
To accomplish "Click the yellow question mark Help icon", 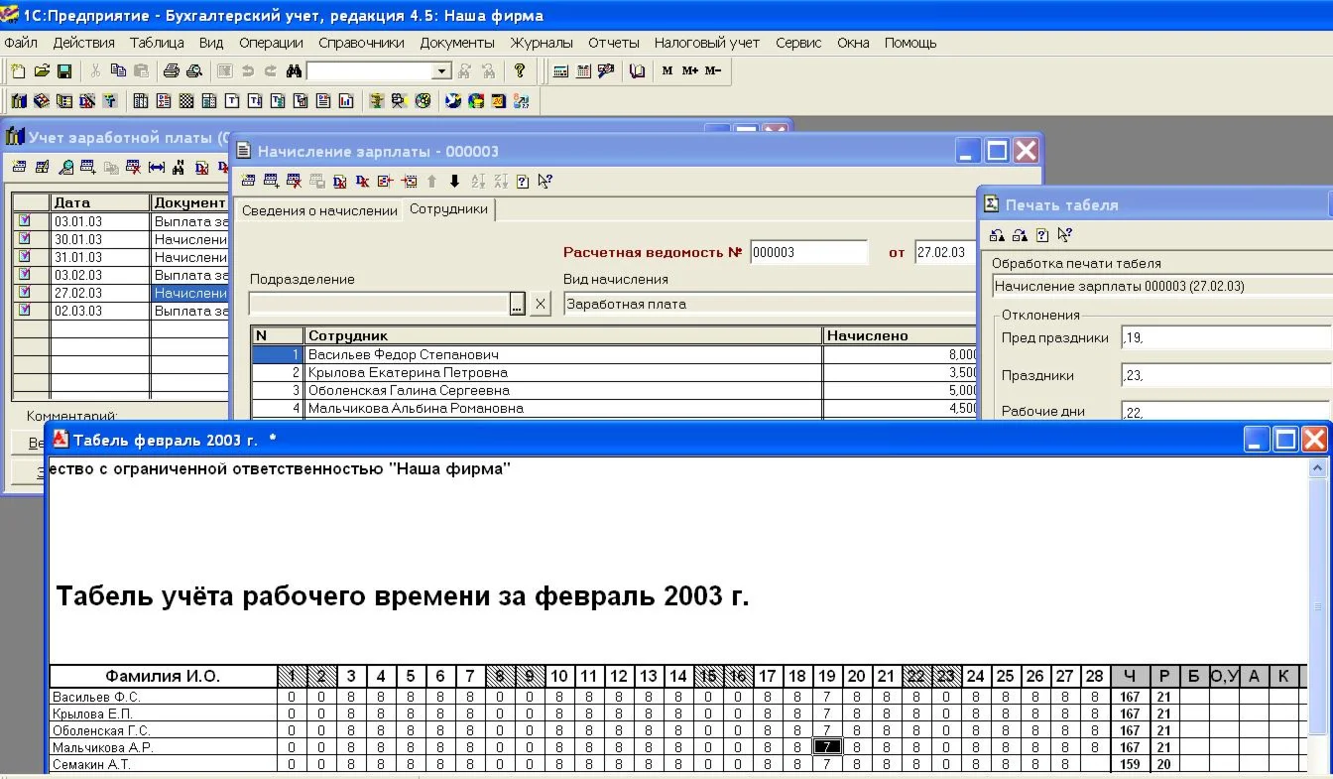I will pyautogui.click(x=519, y=71).
